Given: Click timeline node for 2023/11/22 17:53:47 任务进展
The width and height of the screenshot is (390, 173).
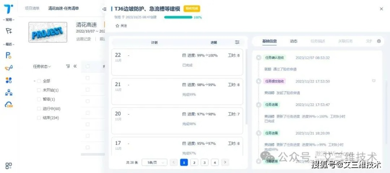Looking at the screenshot, I should pyautogui.click(x=259, y=105).
